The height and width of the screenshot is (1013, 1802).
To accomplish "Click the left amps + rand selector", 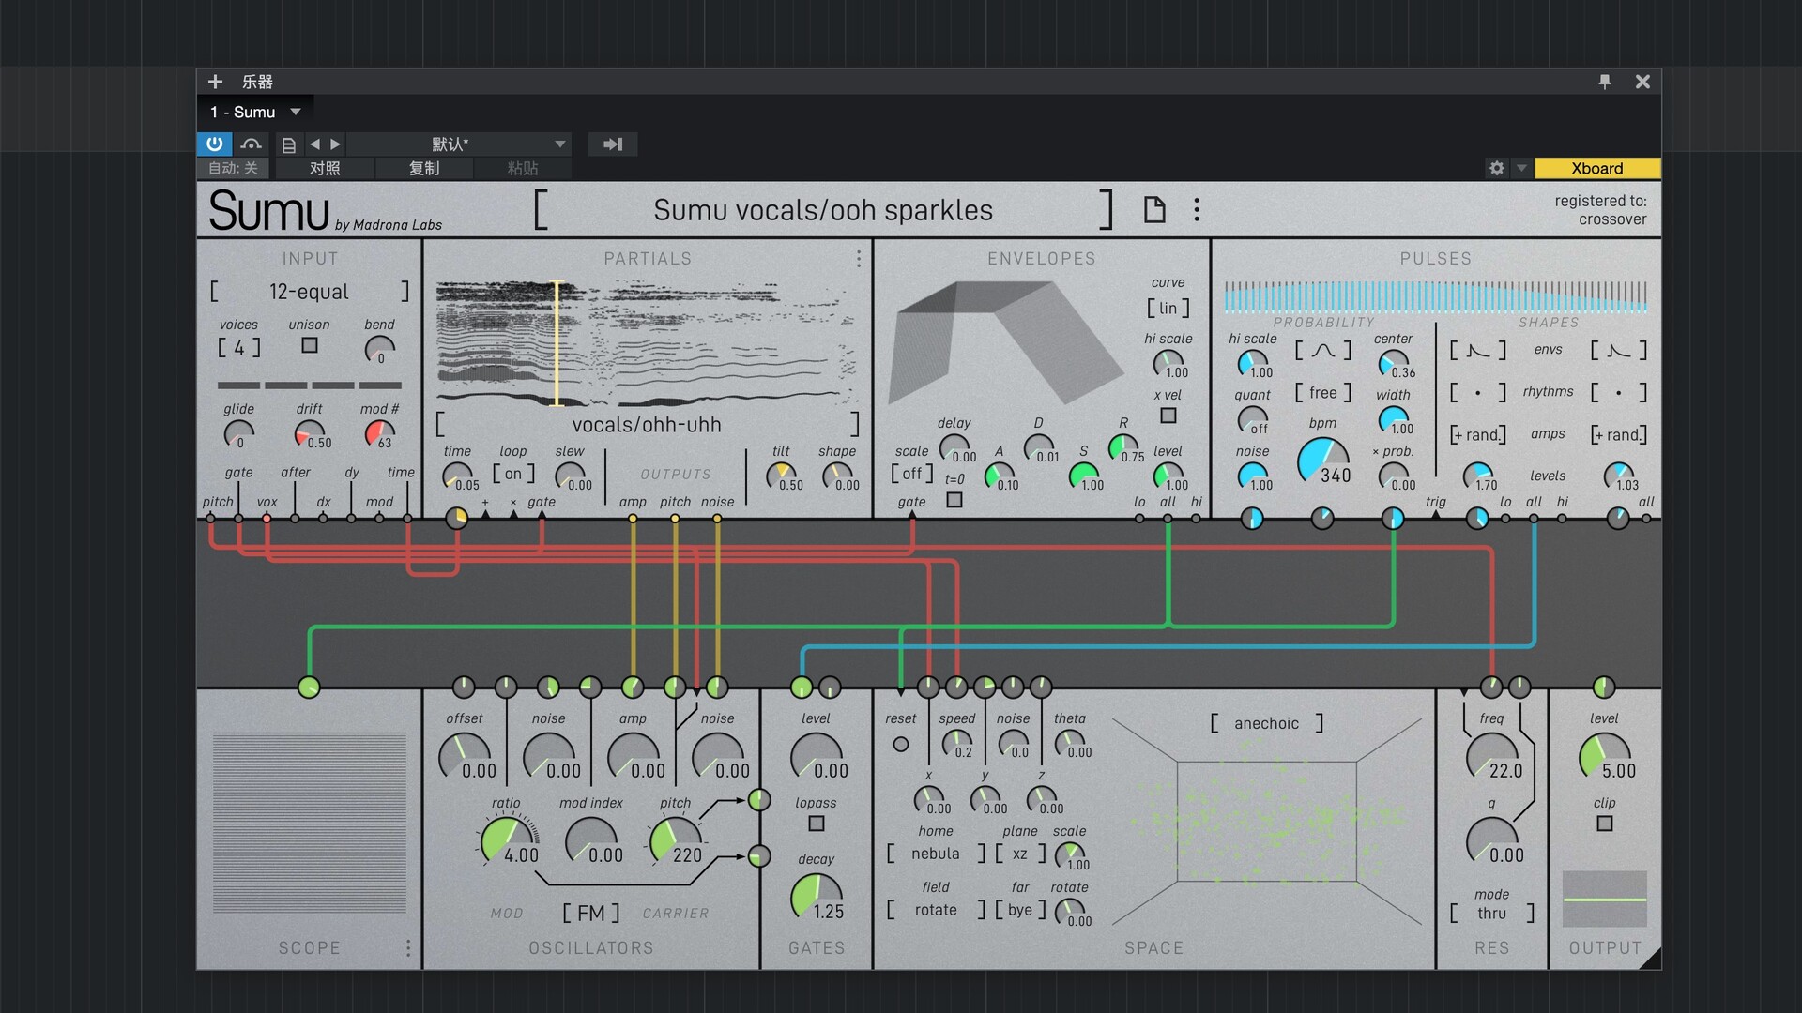I will tap(1477, 435).
